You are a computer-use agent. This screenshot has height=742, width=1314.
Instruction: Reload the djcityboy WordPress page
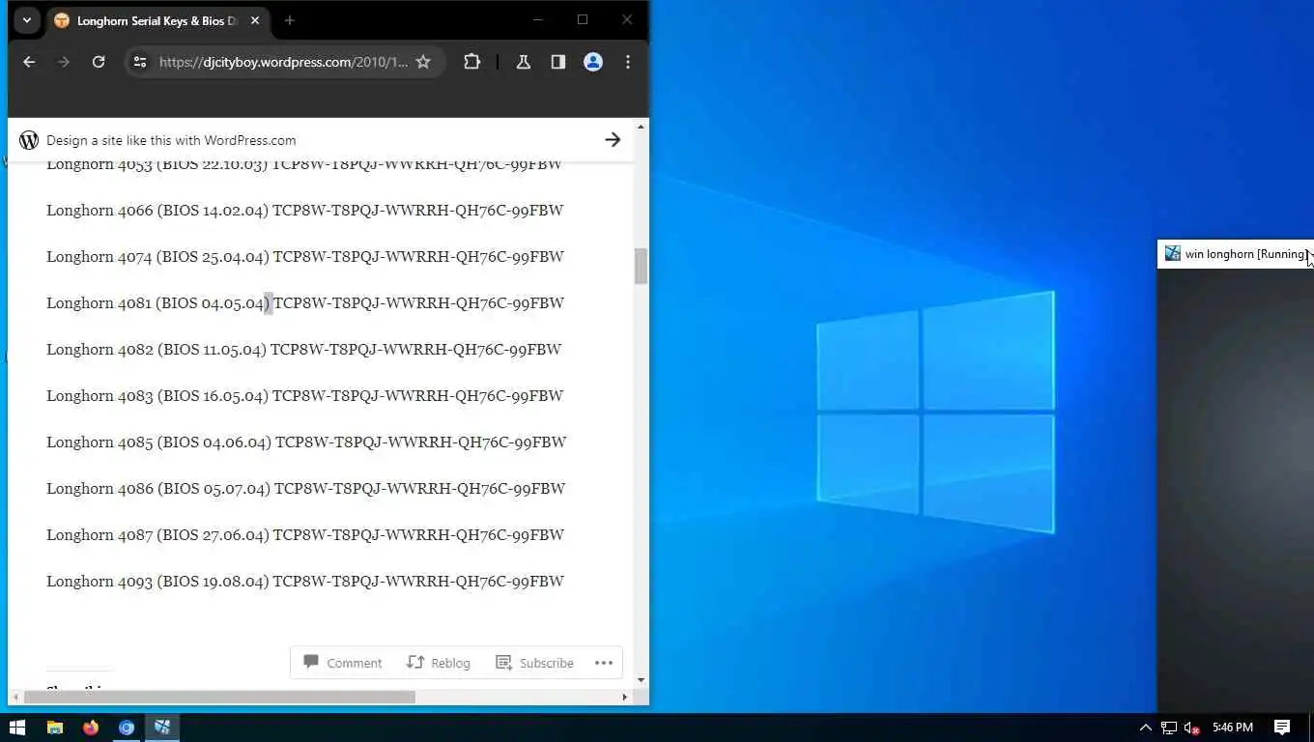click(99, 62)
